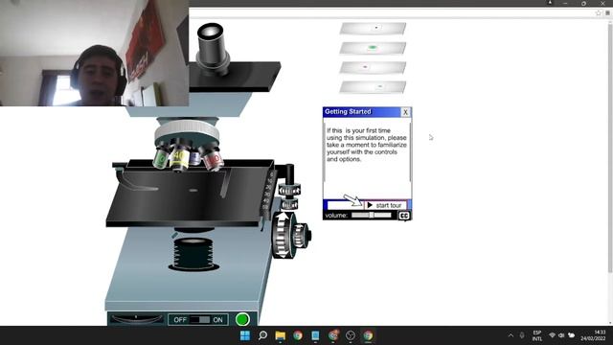Switch to the active Chrome window in taskbar
613x345 pixels.
(368, 335)
